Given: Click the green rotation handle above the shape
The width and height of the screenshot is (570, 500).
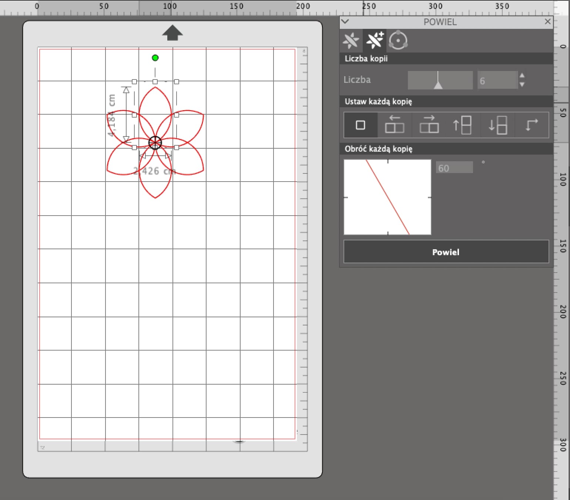Looking at the screenshot, I should pyautogui.click(x=155, y=58).
